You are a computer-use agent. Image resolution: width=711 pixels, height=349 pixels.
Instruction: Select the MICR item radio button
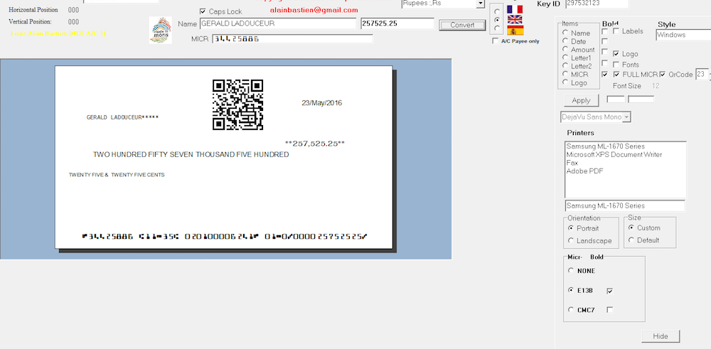[x=565, y=74]
